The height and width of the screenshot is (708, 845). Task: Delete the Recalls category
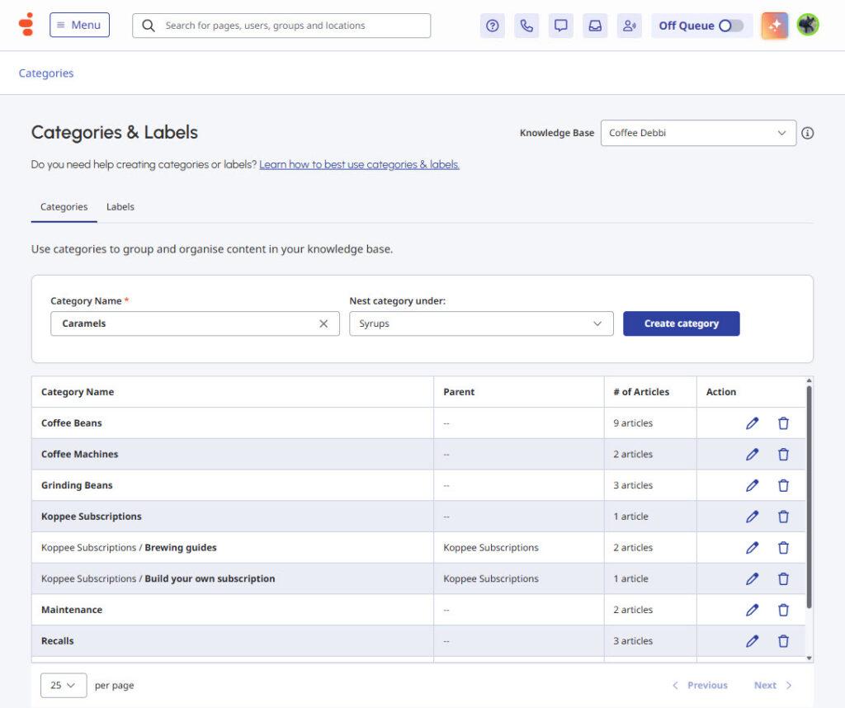tap(783, 641)
